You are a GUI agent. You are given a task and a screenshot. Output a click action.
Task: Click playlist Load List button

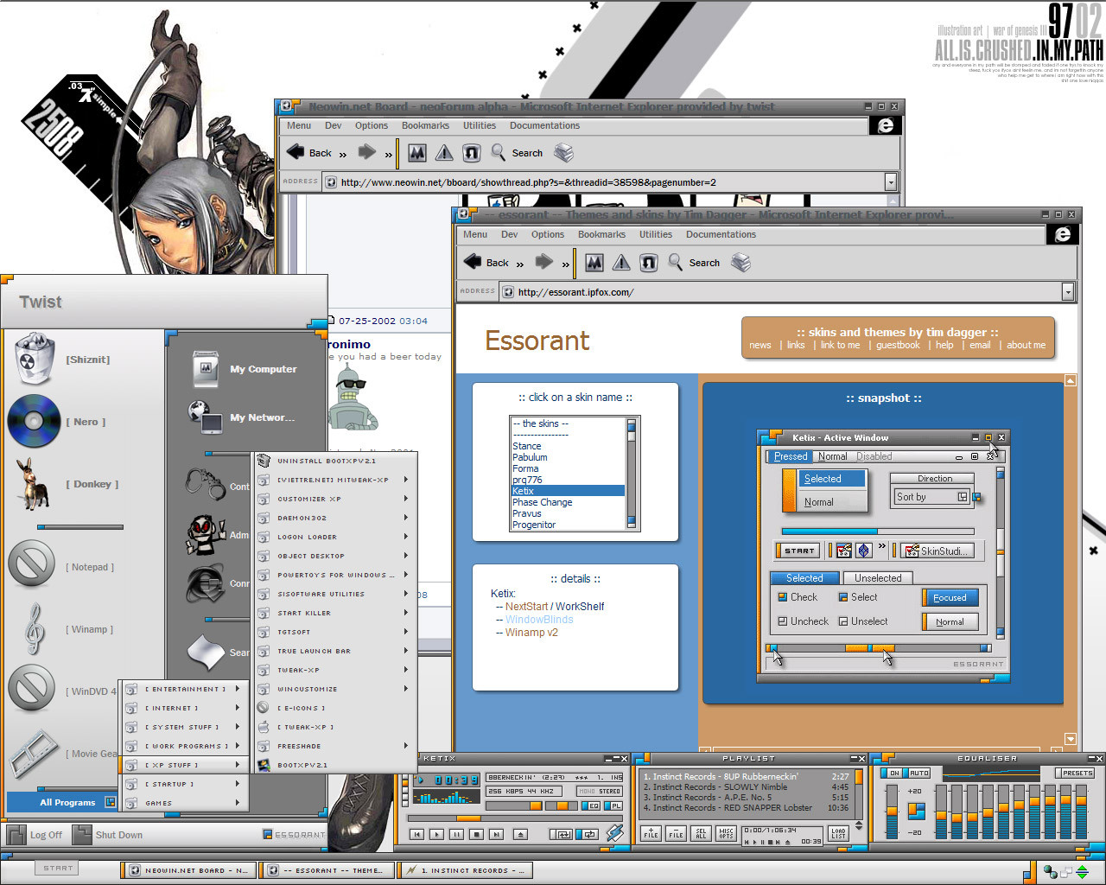point(838,833)
